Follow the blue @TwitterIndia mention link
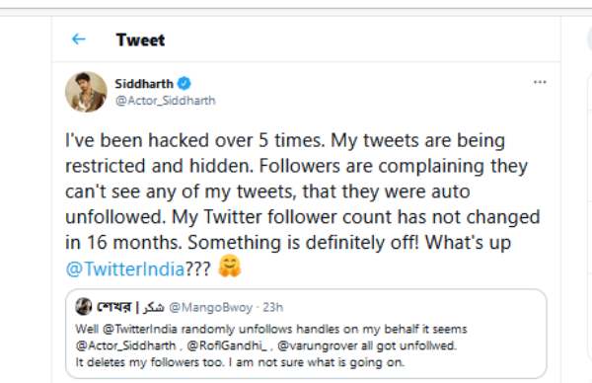Viewport: 592px width, 383px height. pos(125,268)
